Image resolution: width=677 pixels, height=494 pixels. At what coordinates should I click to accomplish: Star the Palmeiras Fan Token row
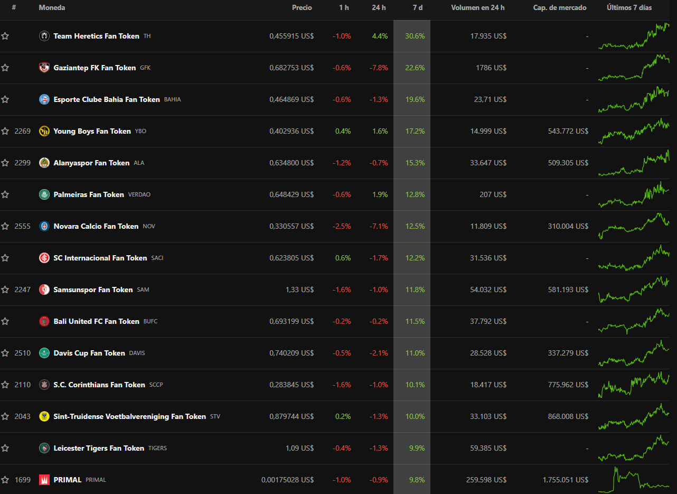pos(5,194)
